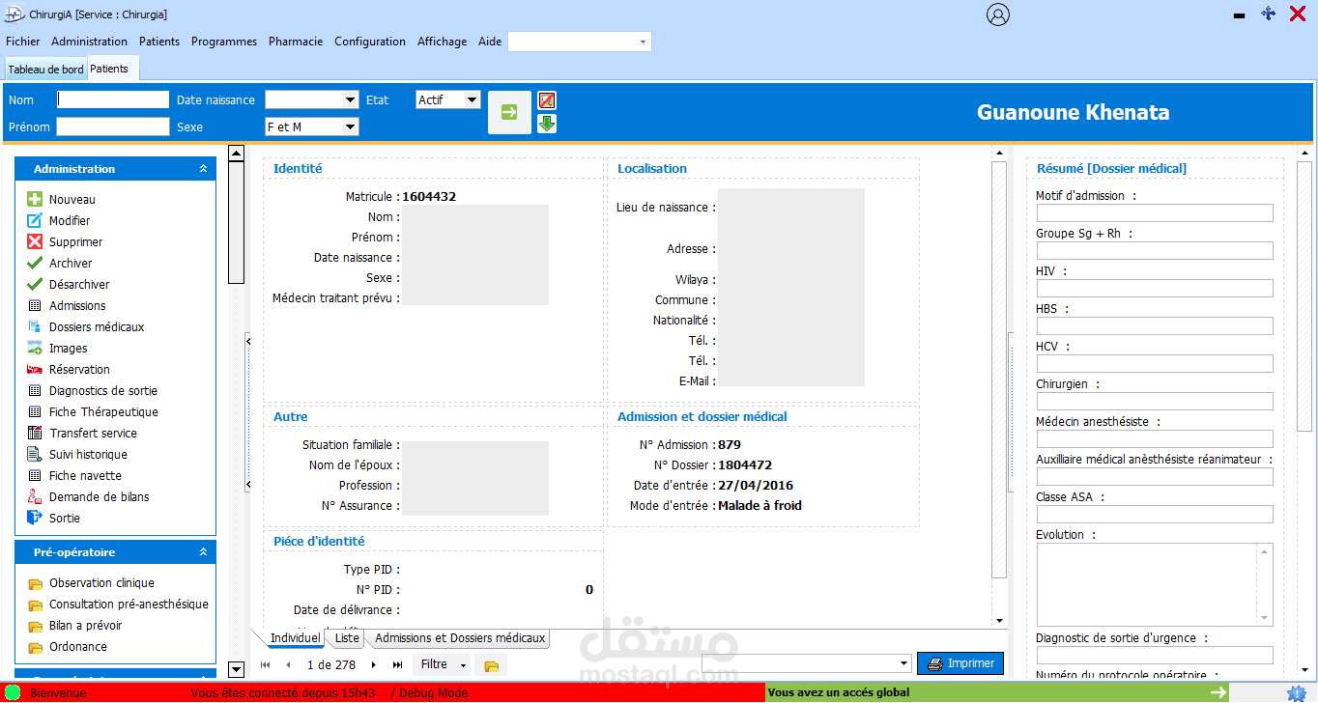Open the Aide menu

[x=490, y=42]
